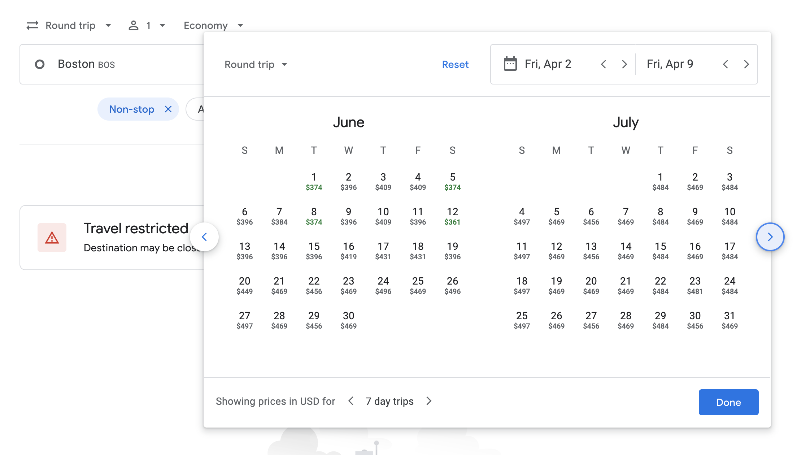Open Round trip dropdown in calendar panel
This screenshot has height=455, width=797.
point(256,64)
